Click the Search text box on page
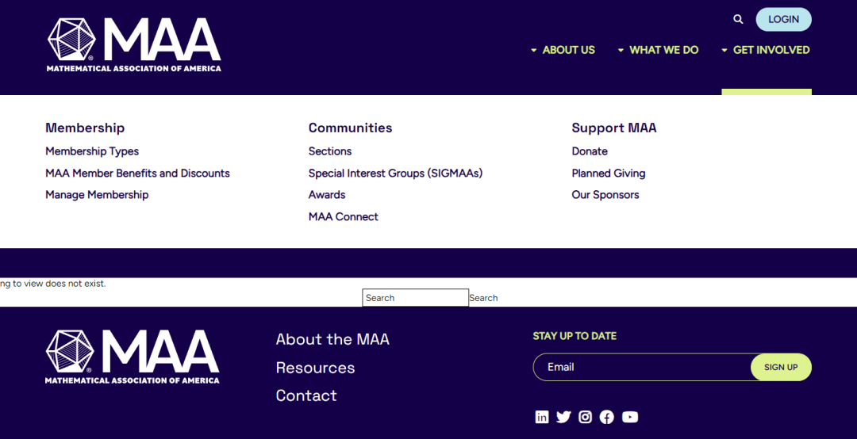 [x=415, y=298]
